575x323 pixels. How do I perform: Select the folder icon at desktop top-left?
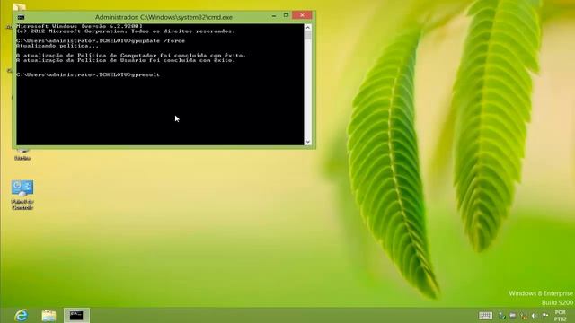pyautogui.click(x=19, y=6)
